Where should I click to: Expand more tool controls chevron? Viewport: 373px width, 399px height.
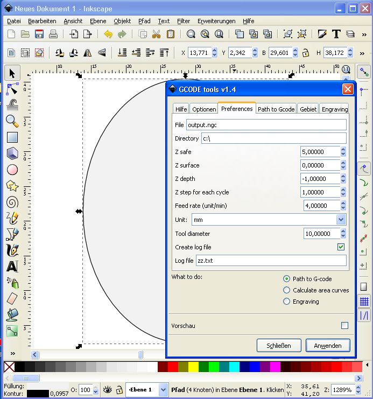pos(362,53)
